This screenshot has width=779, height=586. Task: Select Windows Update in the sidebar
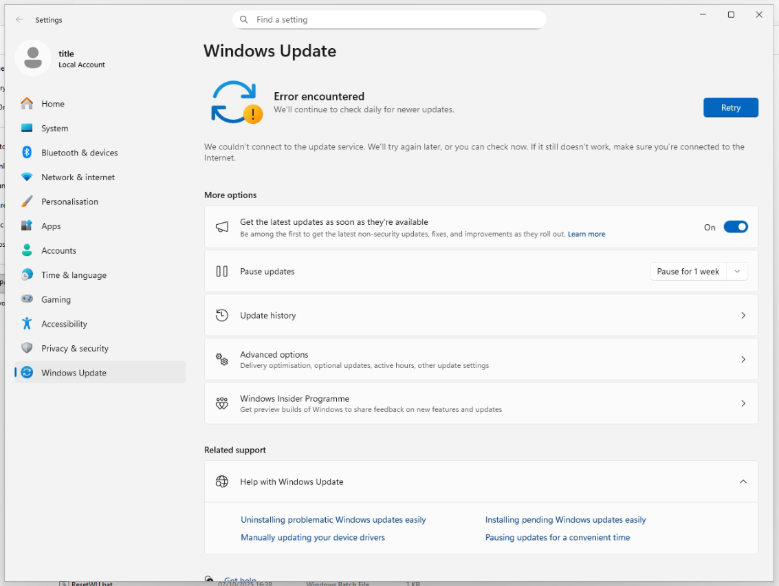tap(100, 372)
